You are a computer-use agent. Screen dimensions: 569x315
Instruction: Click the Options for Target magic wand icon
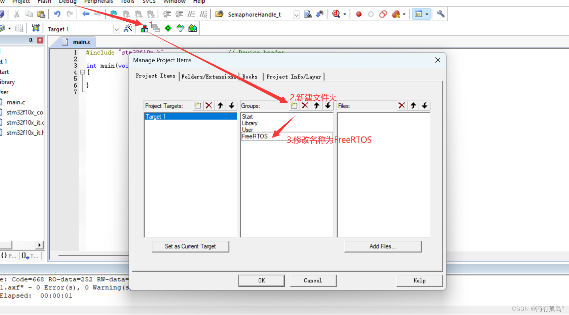pyautogui.click(x=128, y=28)
